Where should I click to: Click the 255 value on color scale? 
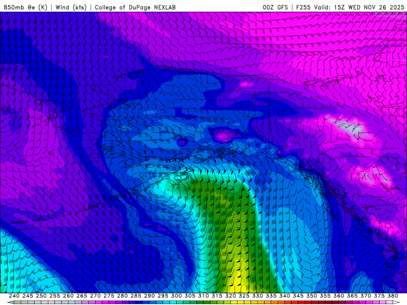[x=54, y=296]
